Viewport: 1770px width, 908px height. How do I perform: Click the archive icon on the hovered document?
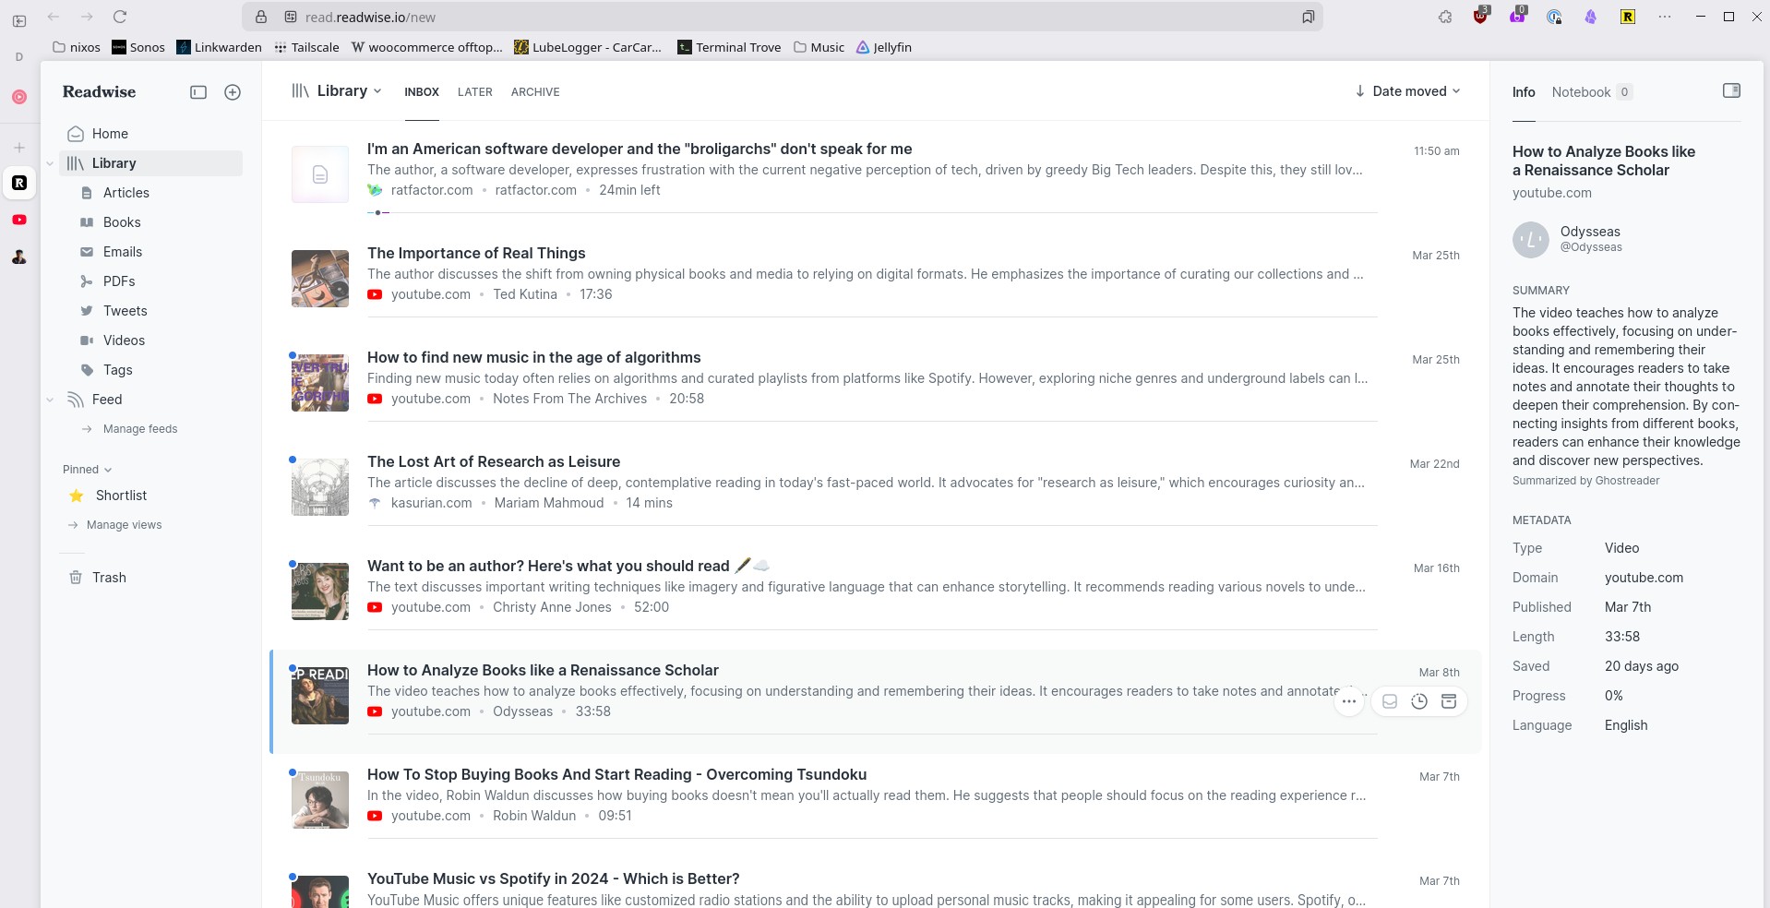tap(1449, 701)
